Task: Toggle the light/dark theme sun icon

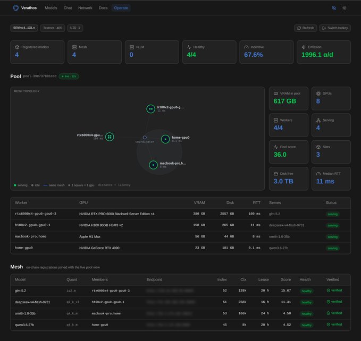Action: click(x=344, y=8)
